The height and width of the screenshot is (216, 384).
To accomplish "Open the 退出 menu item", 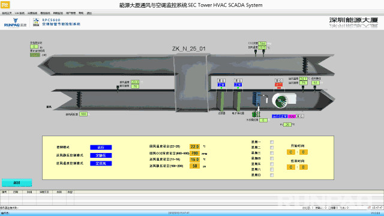I will click(89, 13).
